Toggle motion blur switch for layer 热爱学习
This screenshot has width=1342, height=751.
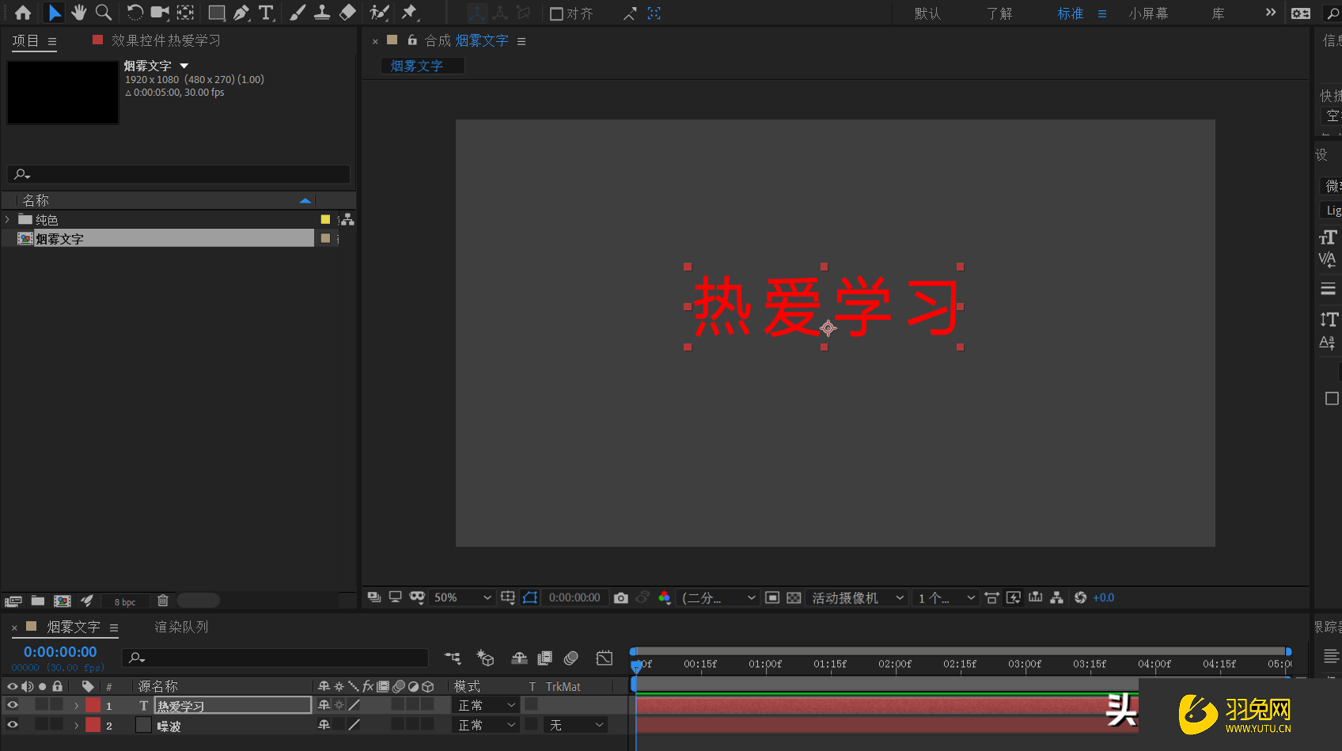(398, 704)
